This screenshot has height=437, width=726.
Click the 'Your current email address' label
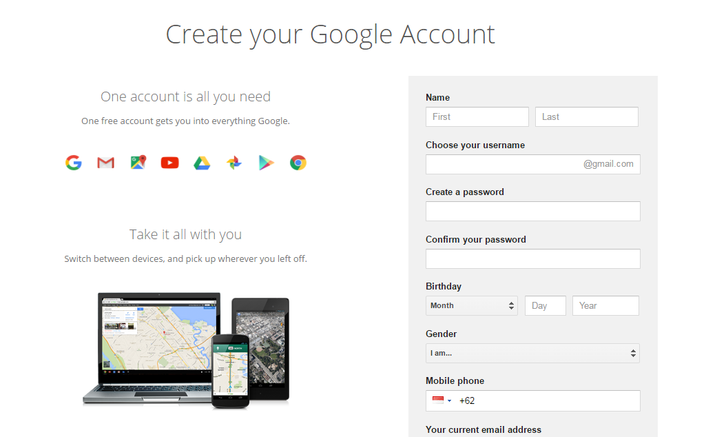(484, 429)
